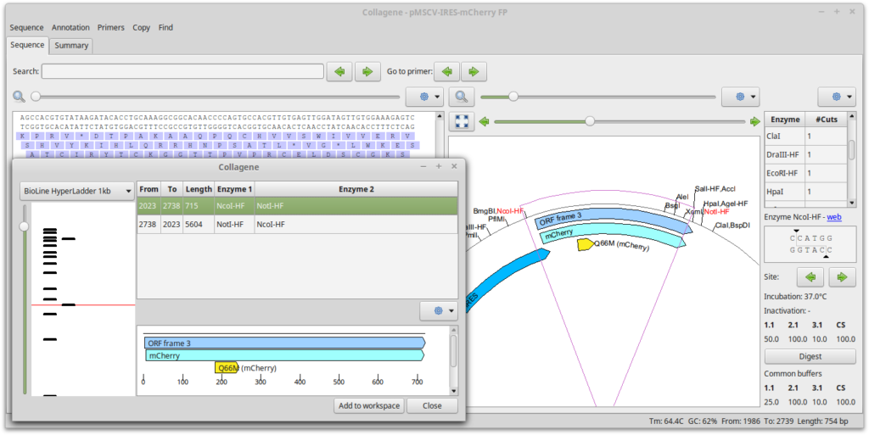The height and width of the screenshot is (435, 869).
Task: Switch to the Summary tab
Action: pyautogui.click(x=71, y=46)
